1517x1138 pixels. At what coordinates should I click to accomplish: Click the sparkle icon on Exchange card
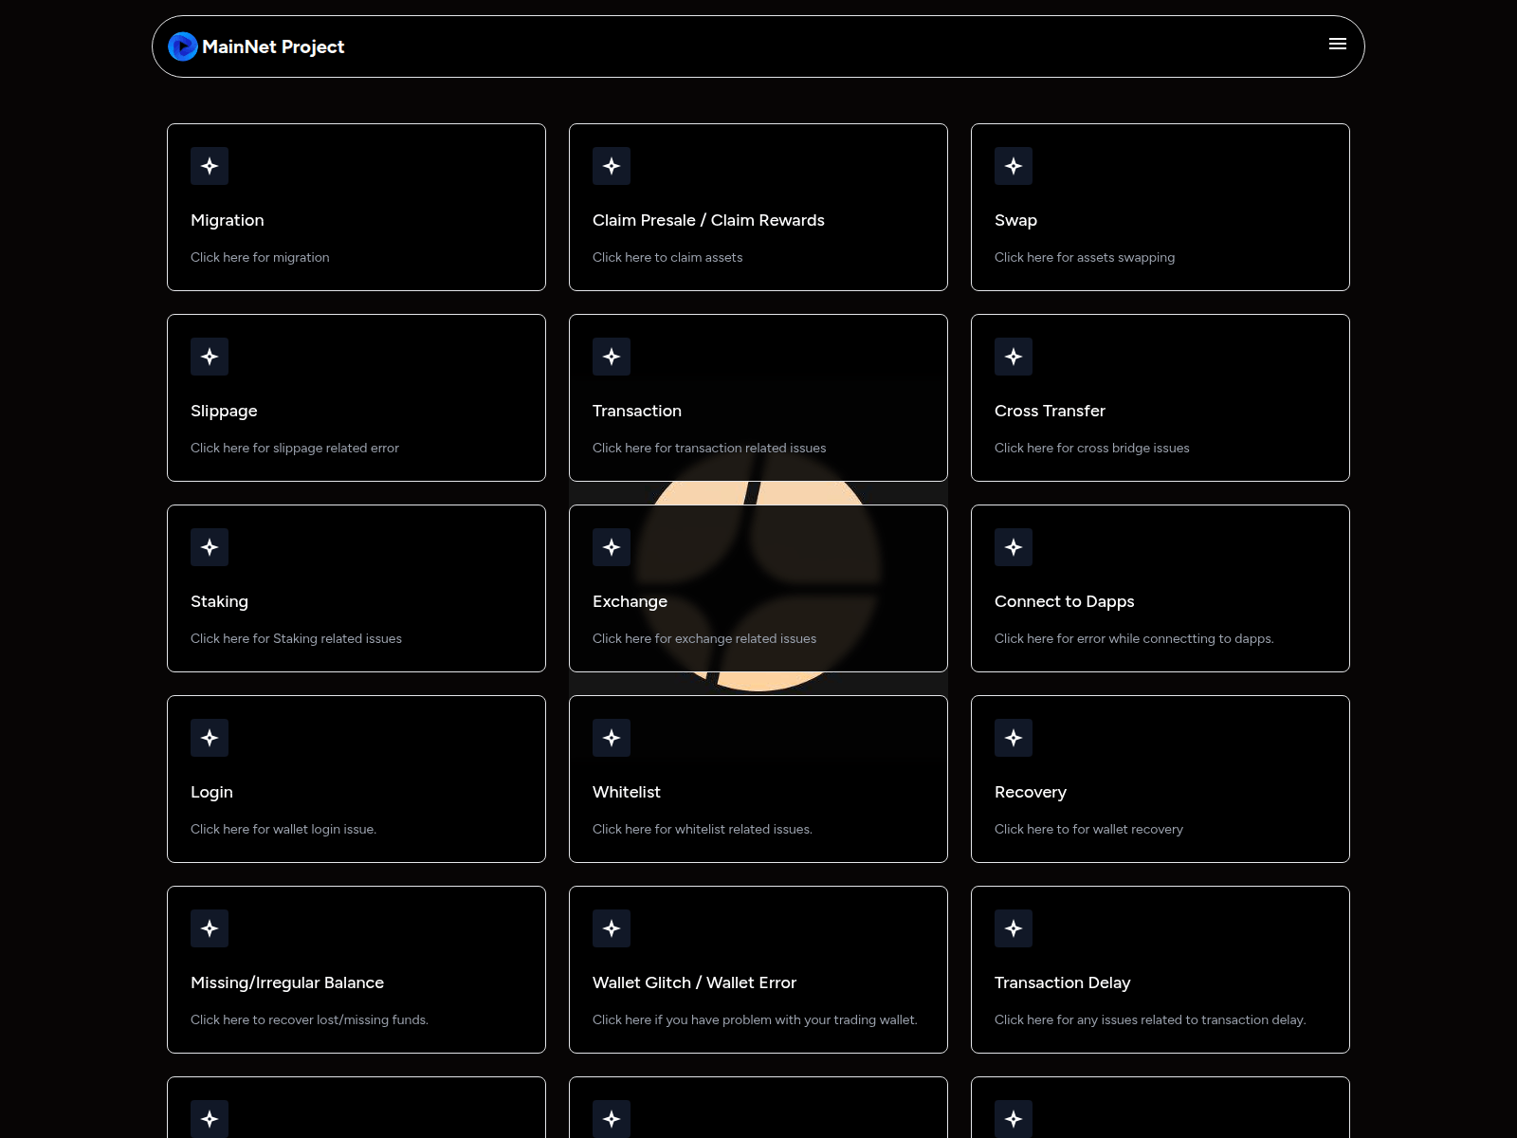point(612,547)
